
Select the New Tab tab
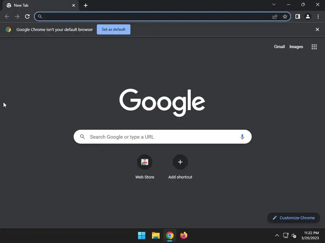[41, 5]
